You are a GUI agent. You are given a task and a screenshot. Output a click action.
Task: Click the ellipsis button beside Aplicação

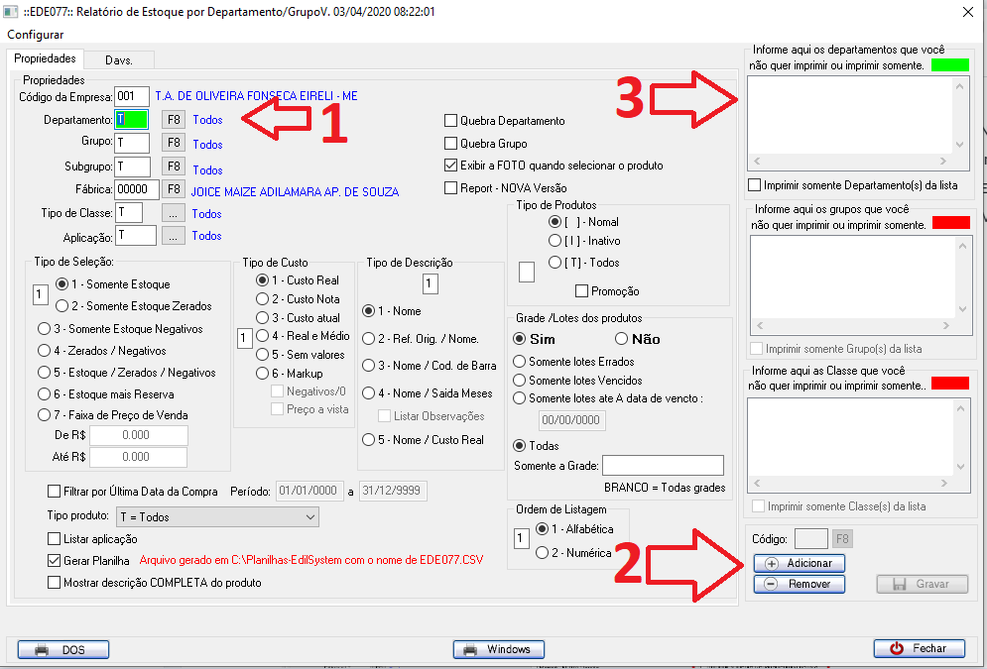[174, 236]
